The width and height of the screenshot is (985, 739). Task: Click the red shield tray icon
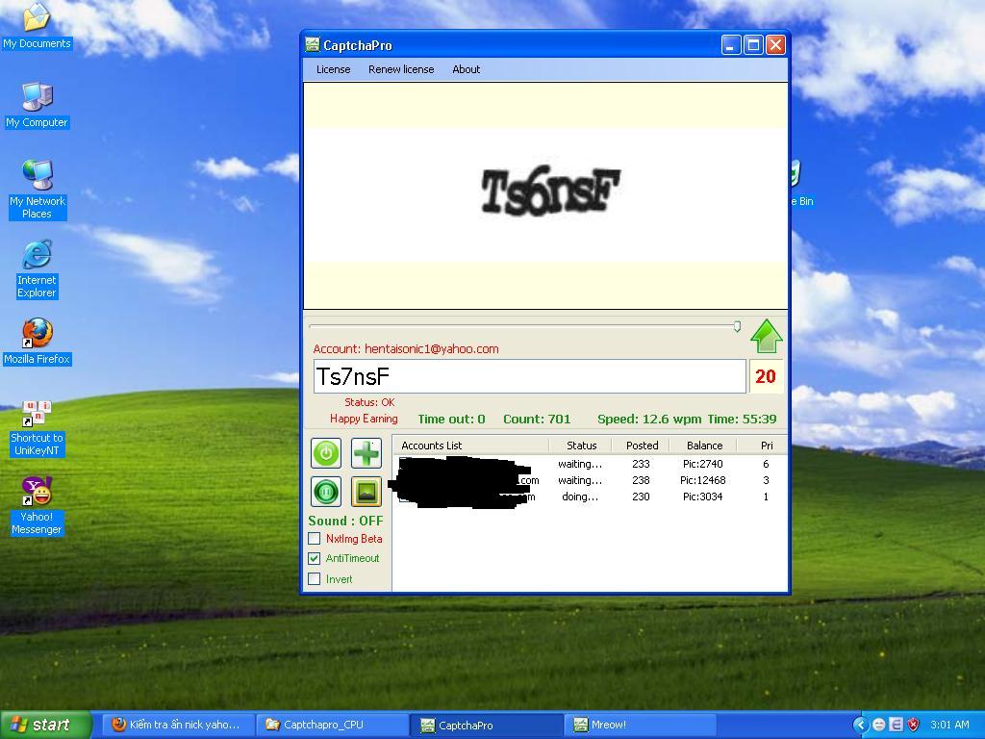[x=914, y=725]
